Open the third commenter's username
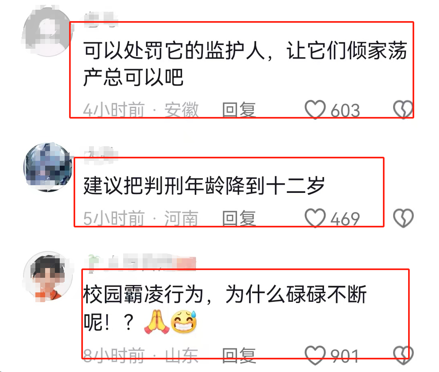Viewport: 439px width, 372px height. [140, 263]
